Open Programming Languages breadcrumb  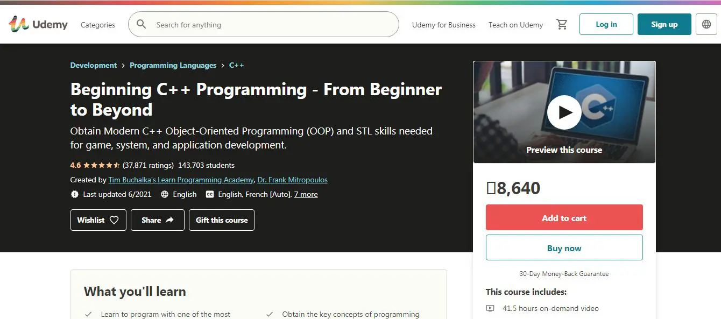click(173, 65)
